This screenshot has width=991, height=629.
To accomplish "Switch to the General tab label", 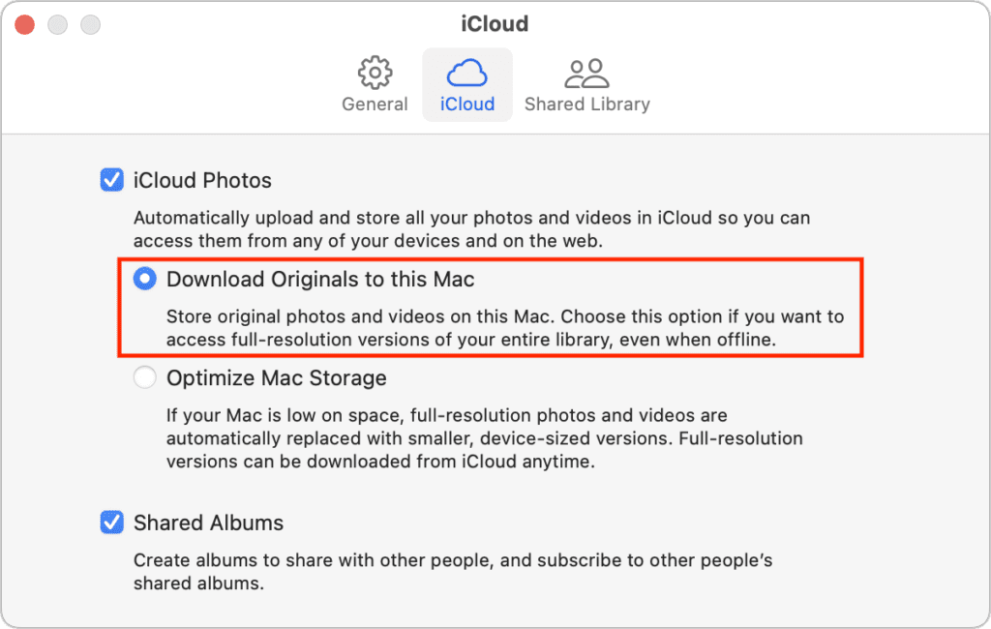I will tap(375, 104).
